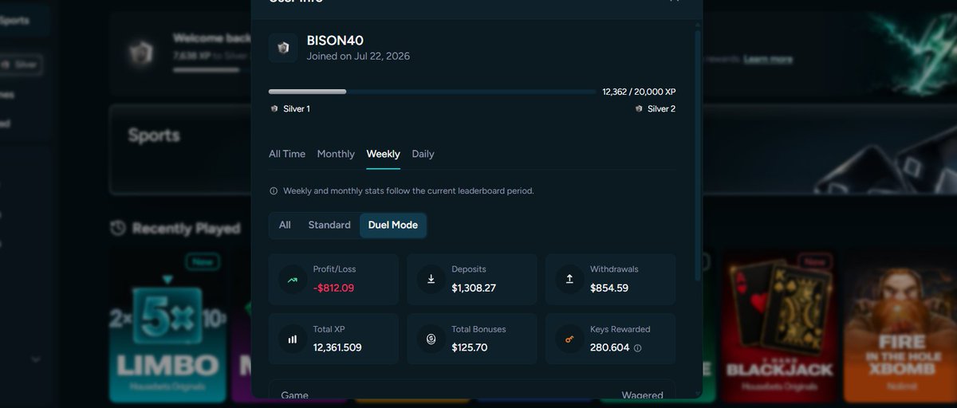Screen dimensions: 957x408
Task: Click the Silver 2 rank badge icon
Action: click(639, 109)
